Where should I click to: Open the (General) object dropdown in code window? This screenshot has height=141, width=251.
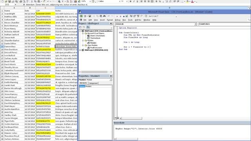(195, 24)
